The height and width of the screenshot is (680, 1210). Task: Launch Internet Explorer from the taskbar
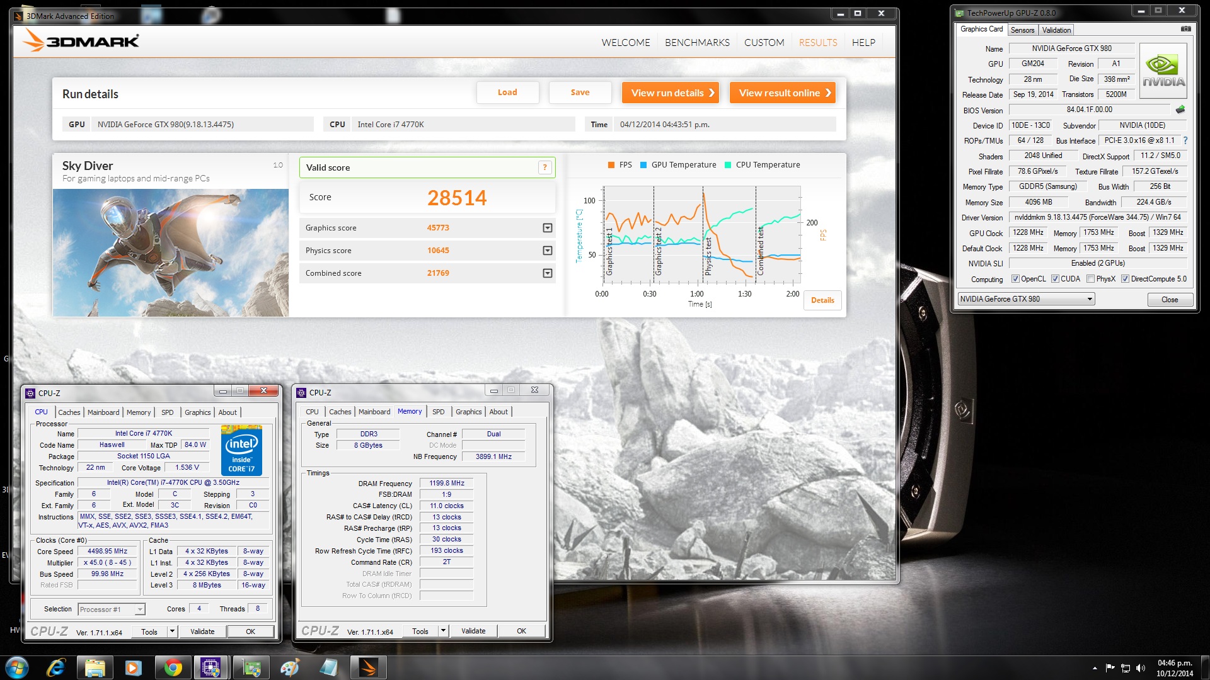click(x=56, y=667)
